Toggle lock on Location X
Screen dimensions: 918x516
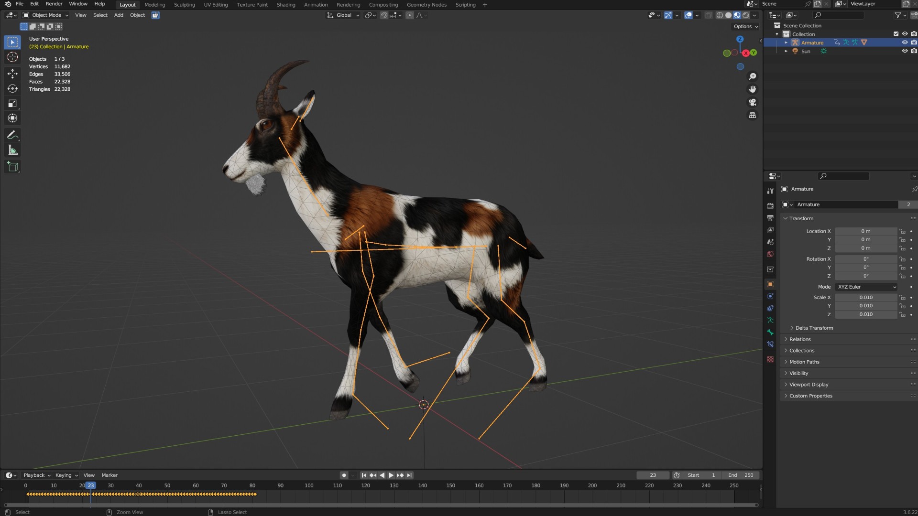pos(902,231)
